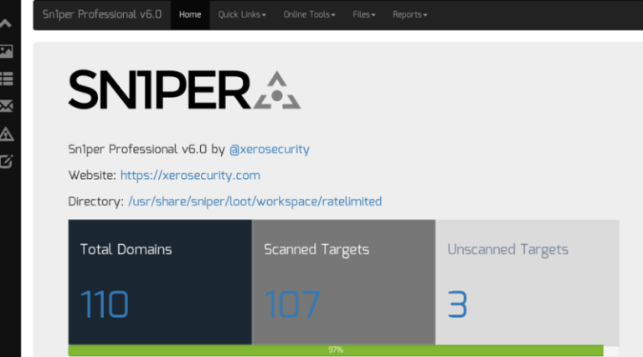Click the chevron-up icon in sidebar

click(x=5, y=23)
